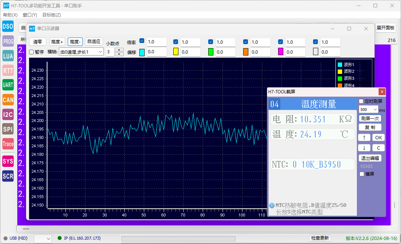Screen dimensions: 401x244
Task: Click the 高度- button
Action: coord(75,42)
